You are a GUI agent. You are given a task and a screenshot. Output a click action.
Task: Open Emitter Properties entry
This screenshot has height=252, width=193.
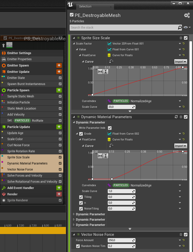click(x=19, y=59)
